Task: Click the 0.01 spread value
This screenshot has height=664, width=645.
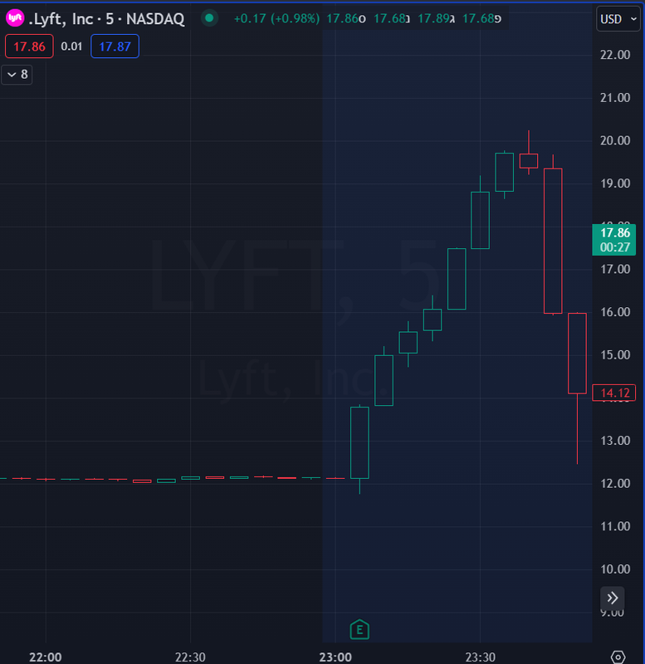Action: (x=71, y=46)
